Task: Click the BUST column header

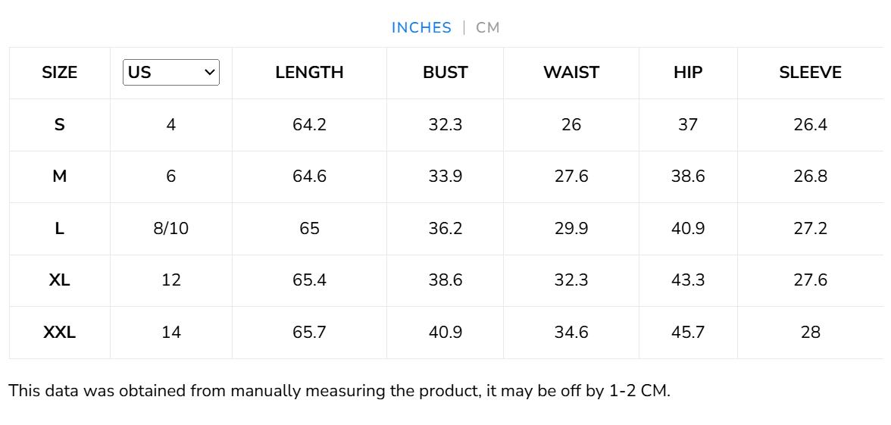Action: (445, 73)
